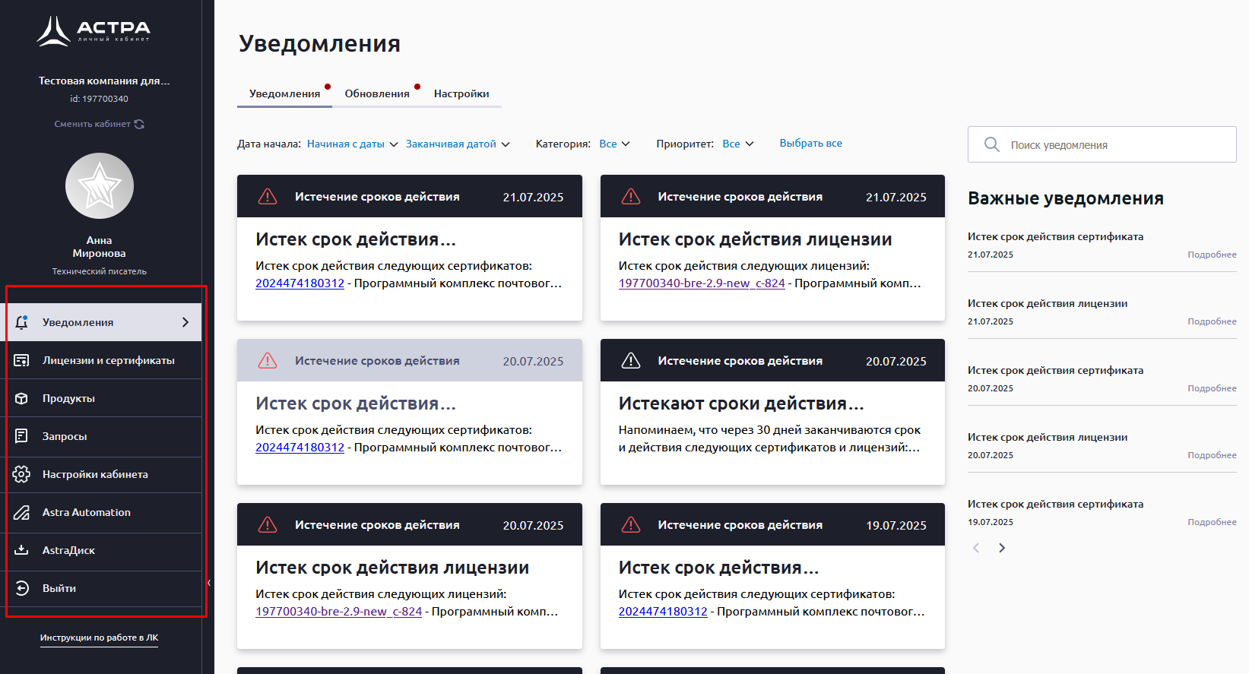Open AstraДиск download icon
Viewport: 1249px width, 674px height.
pos(21,550)
